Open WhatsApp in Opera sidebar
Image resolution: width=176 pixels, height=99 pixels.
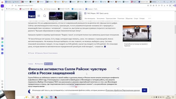pos(2,42)
